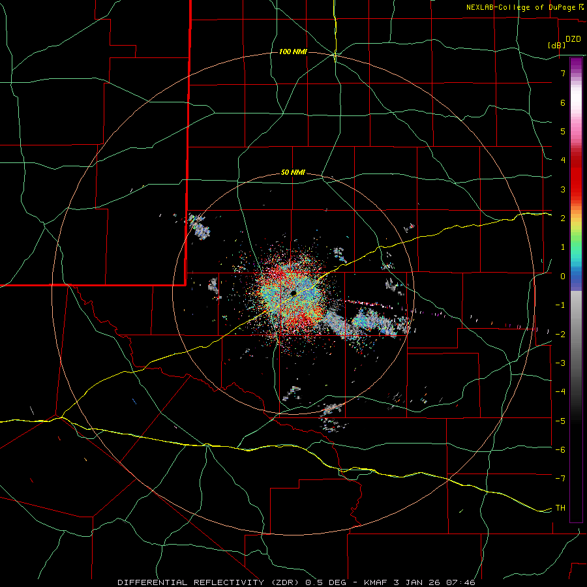Click the black radar site dot at the echo center
Image resolution: width=587 pixels, height=587 pixels.
[x=293, y=293]
